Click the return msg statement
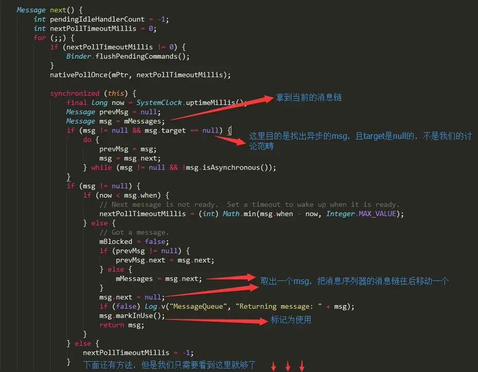Screen dimensions: 478x372 pyautogui.click(x=122, y=325)
